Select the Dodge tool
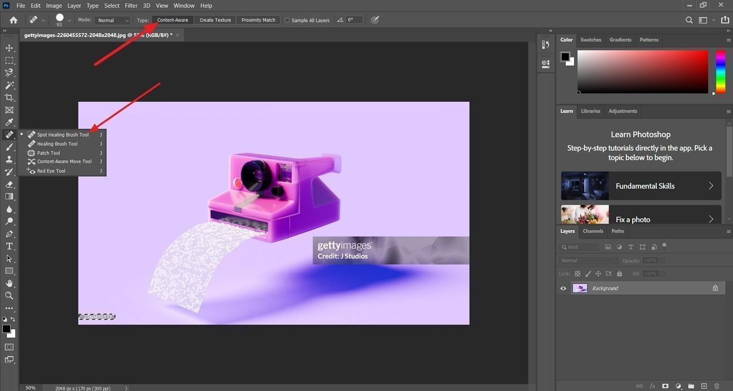The height and width of the screenshot is (391, 733). 9,222
